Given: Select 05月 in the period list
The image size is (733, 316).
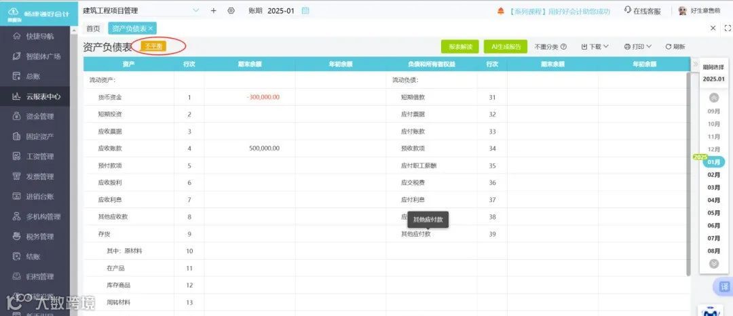Looking at the screenshot, I should click(714, 213).
